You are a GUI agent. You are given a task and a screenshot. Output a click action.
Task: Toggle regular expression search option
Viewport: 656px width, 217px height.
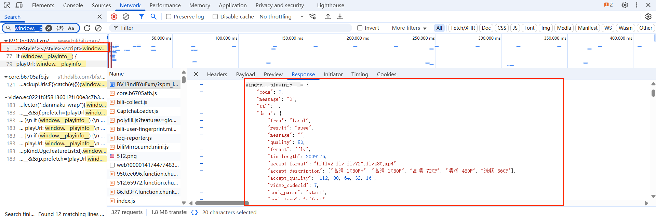point(60,28)
